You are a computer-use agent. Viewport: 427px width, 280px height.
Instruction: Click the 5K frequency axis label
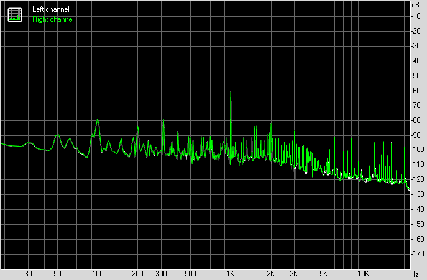(x=323, y=273)
